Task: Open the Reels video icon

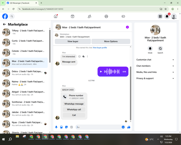Action: (x=72, y=16)
